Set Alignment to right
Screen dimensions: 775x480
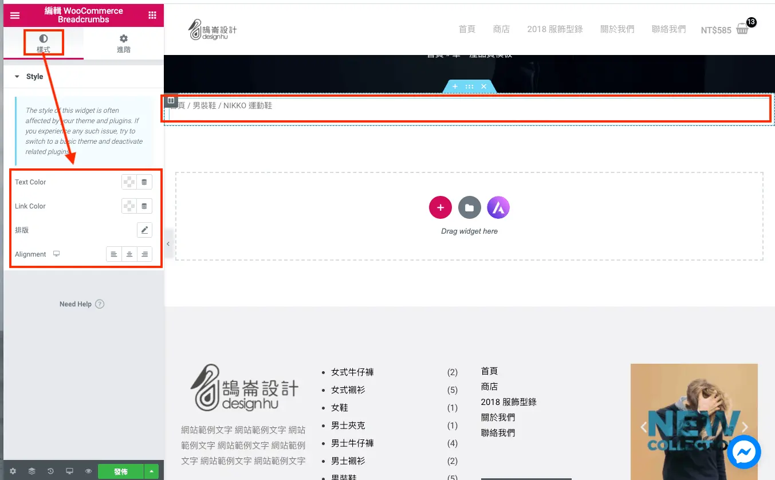[x=144, y=254]
